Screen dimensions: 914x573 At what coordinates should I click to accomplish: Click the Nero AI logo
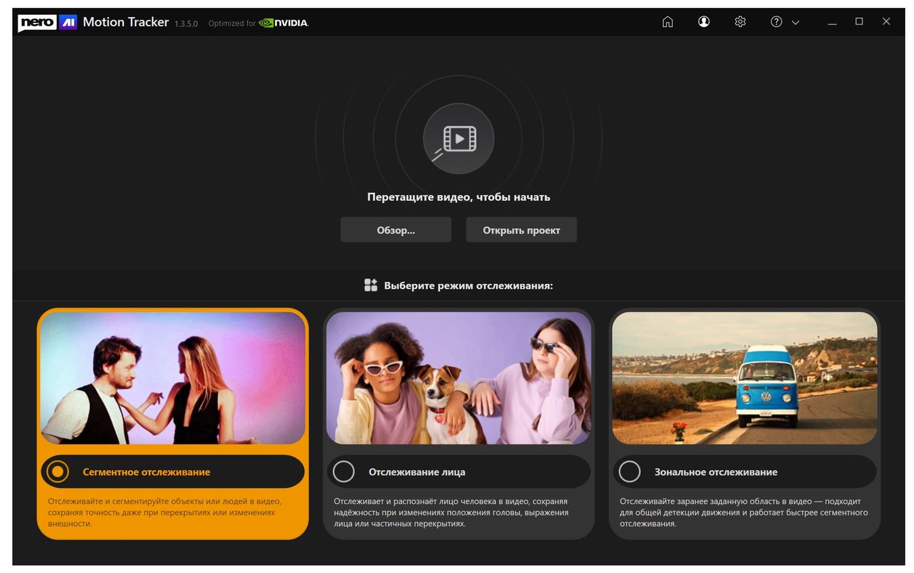[x=47, y=22]
